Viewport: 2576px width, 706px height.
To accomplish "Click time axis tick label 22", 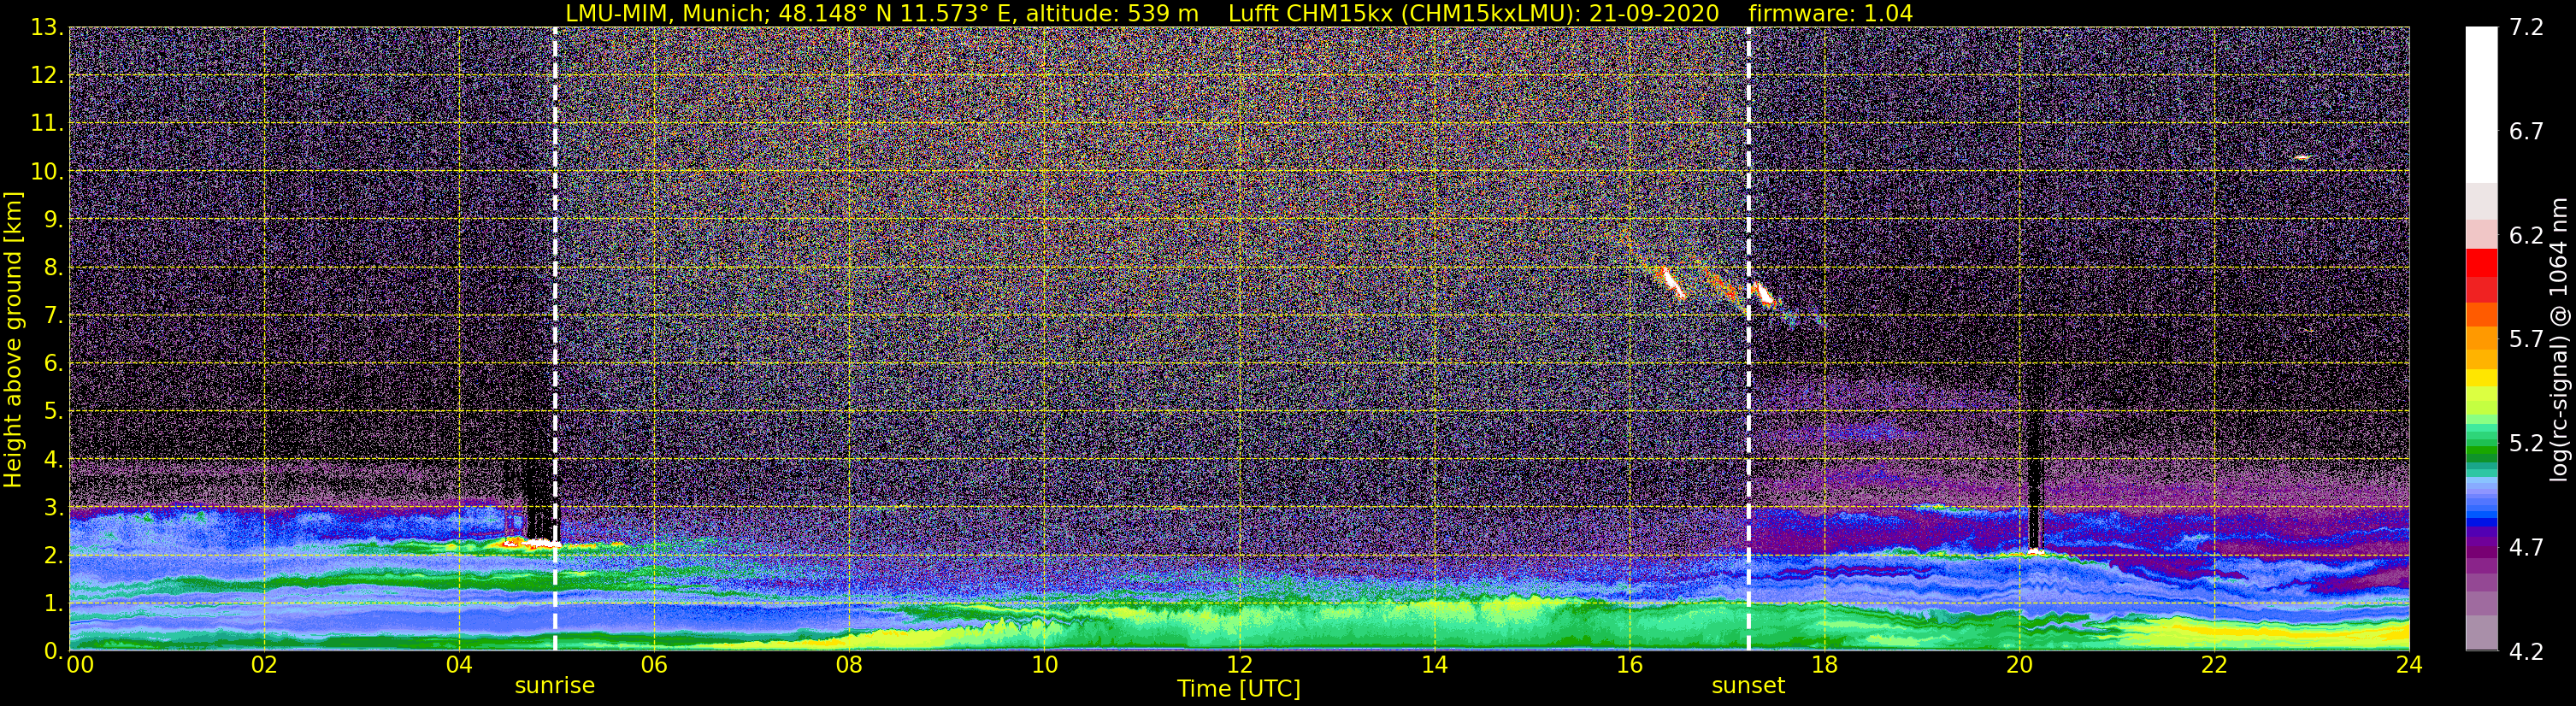I will coord(2214,665).
